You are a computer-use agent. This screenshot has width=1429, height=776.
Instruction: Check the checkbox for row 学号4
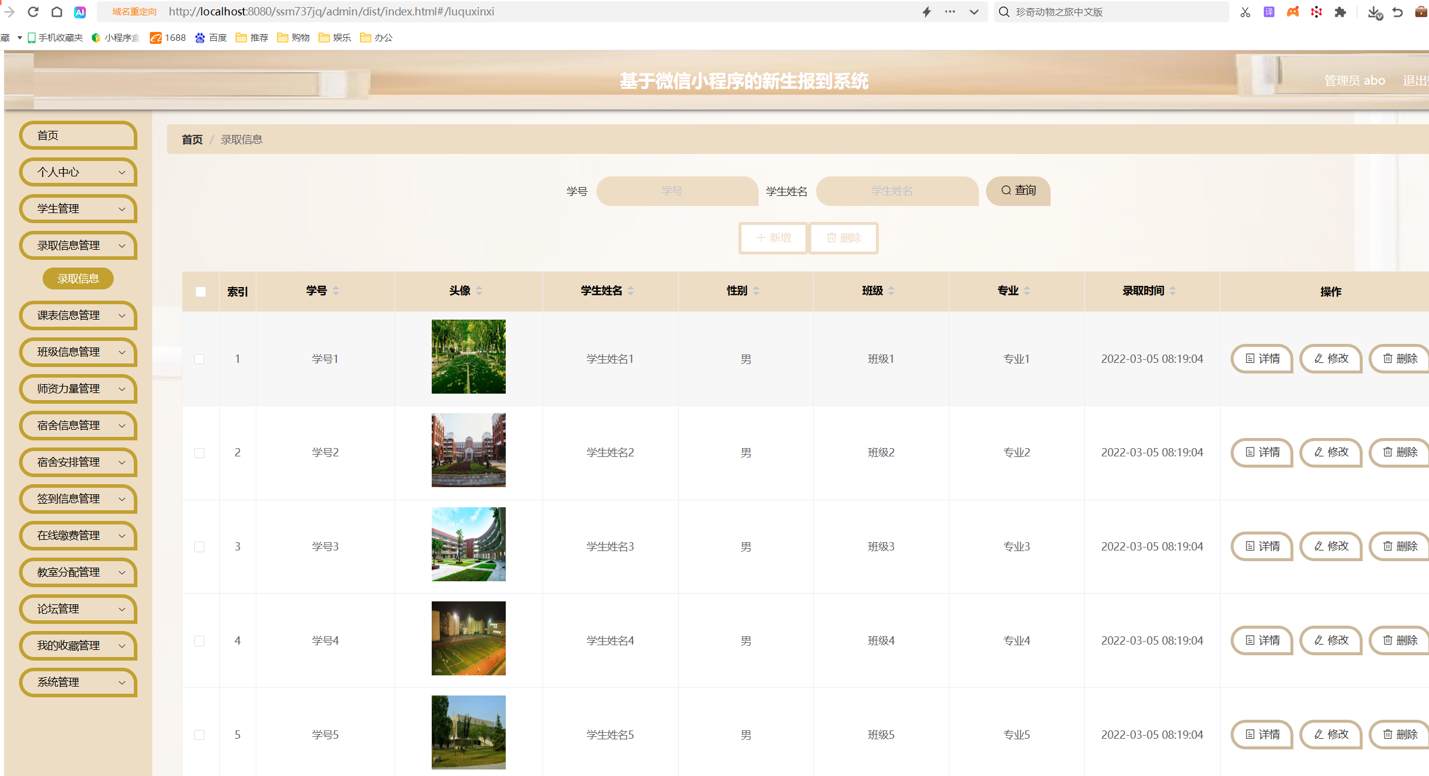pyautogui.click(x=200, y=641)
